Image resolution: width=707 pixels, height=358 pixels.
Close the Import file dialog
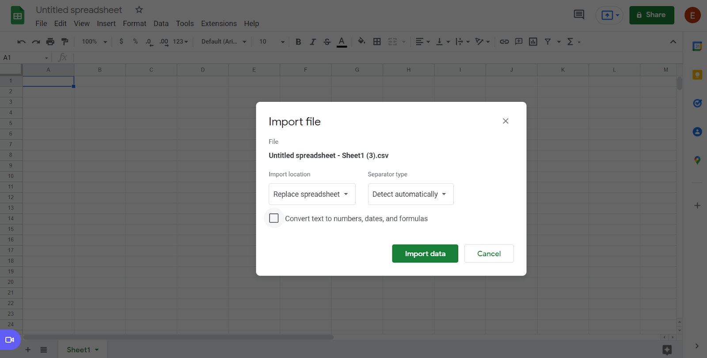point(506,121)
